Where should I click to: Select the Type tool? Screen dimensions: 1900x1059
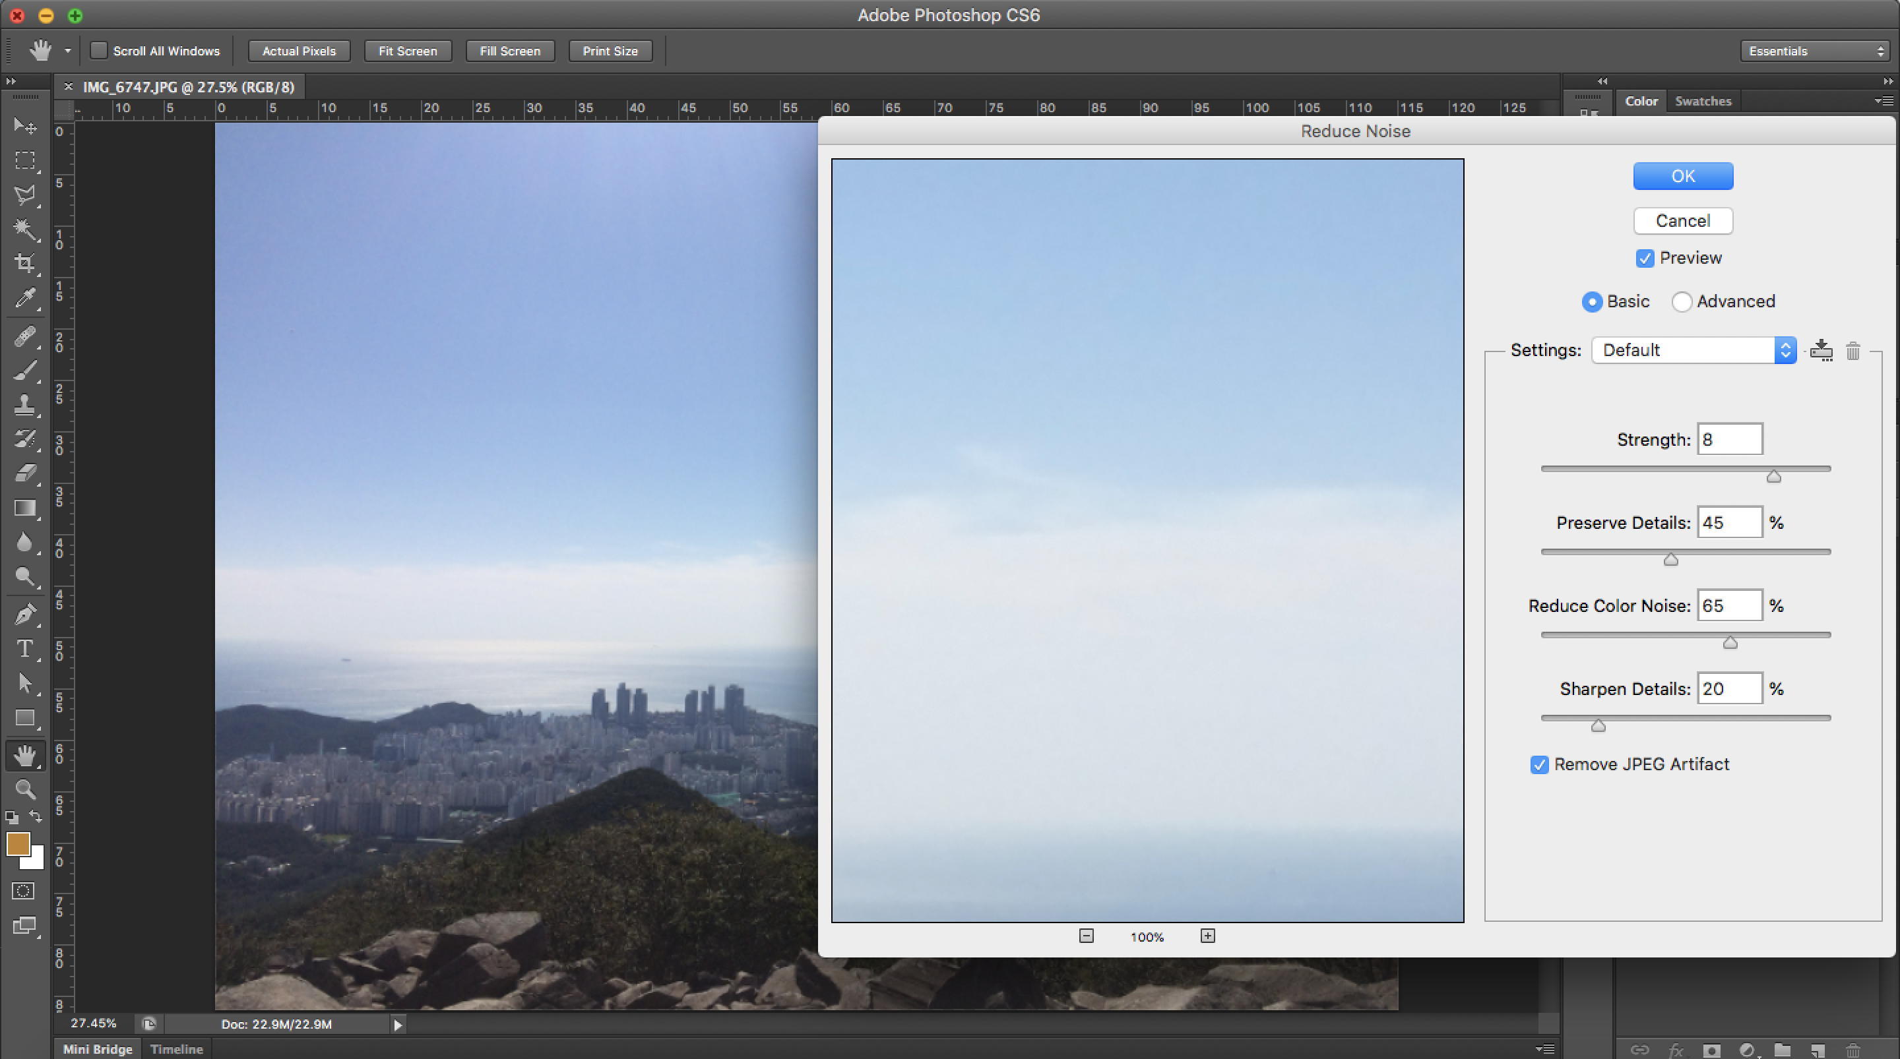pos(25,648)
